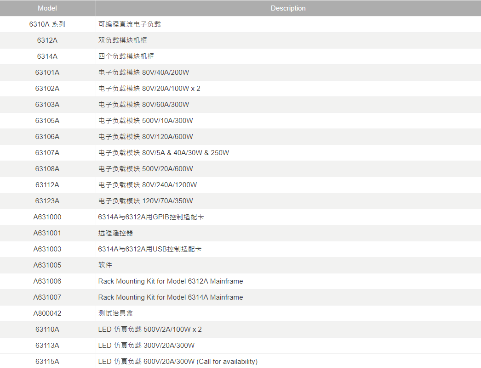Select the 6310A 系列 model cell
481x368 pixels.
pos(47,24)
